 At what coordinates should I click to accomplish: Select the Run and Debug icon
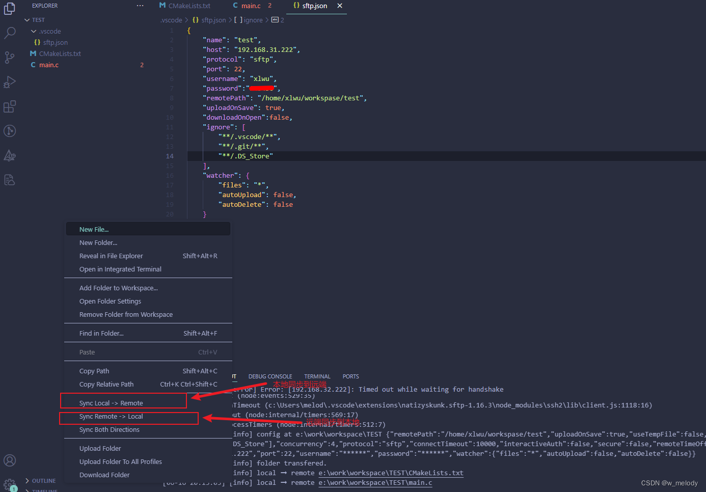click(x=10, y=81)
